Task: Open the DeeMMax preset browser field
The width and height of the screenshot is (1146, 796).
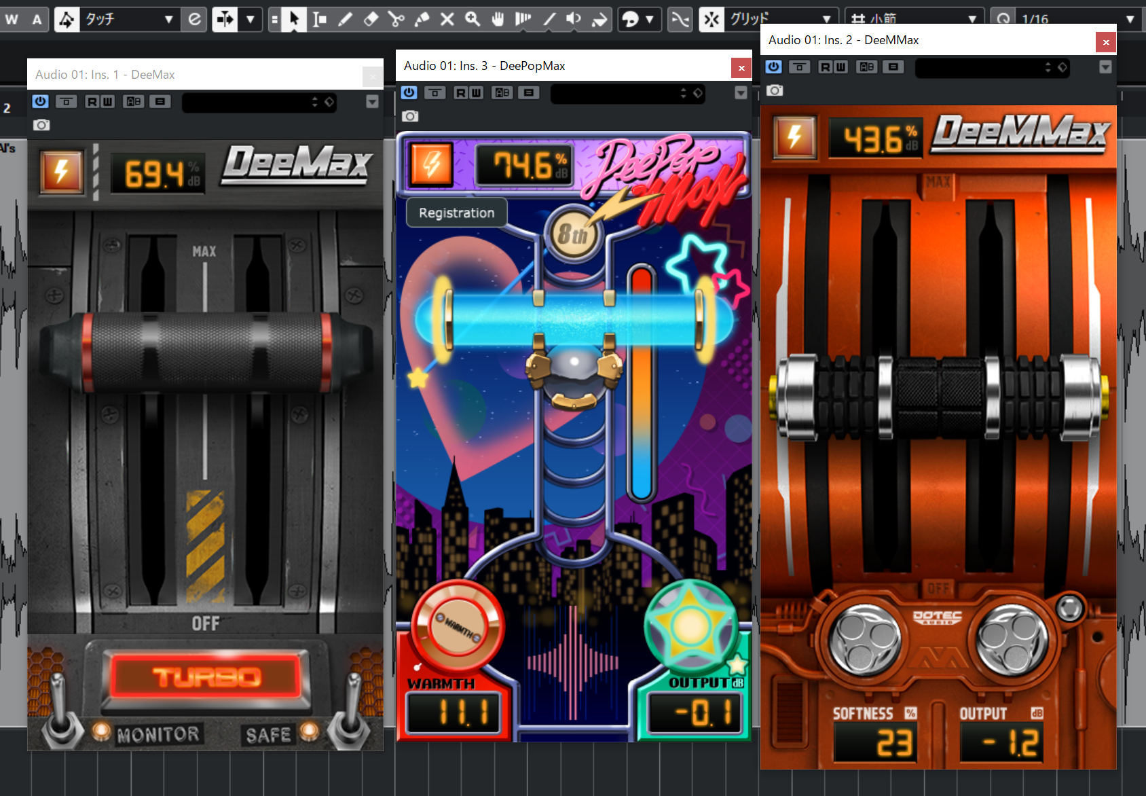Action: point(993,67)
